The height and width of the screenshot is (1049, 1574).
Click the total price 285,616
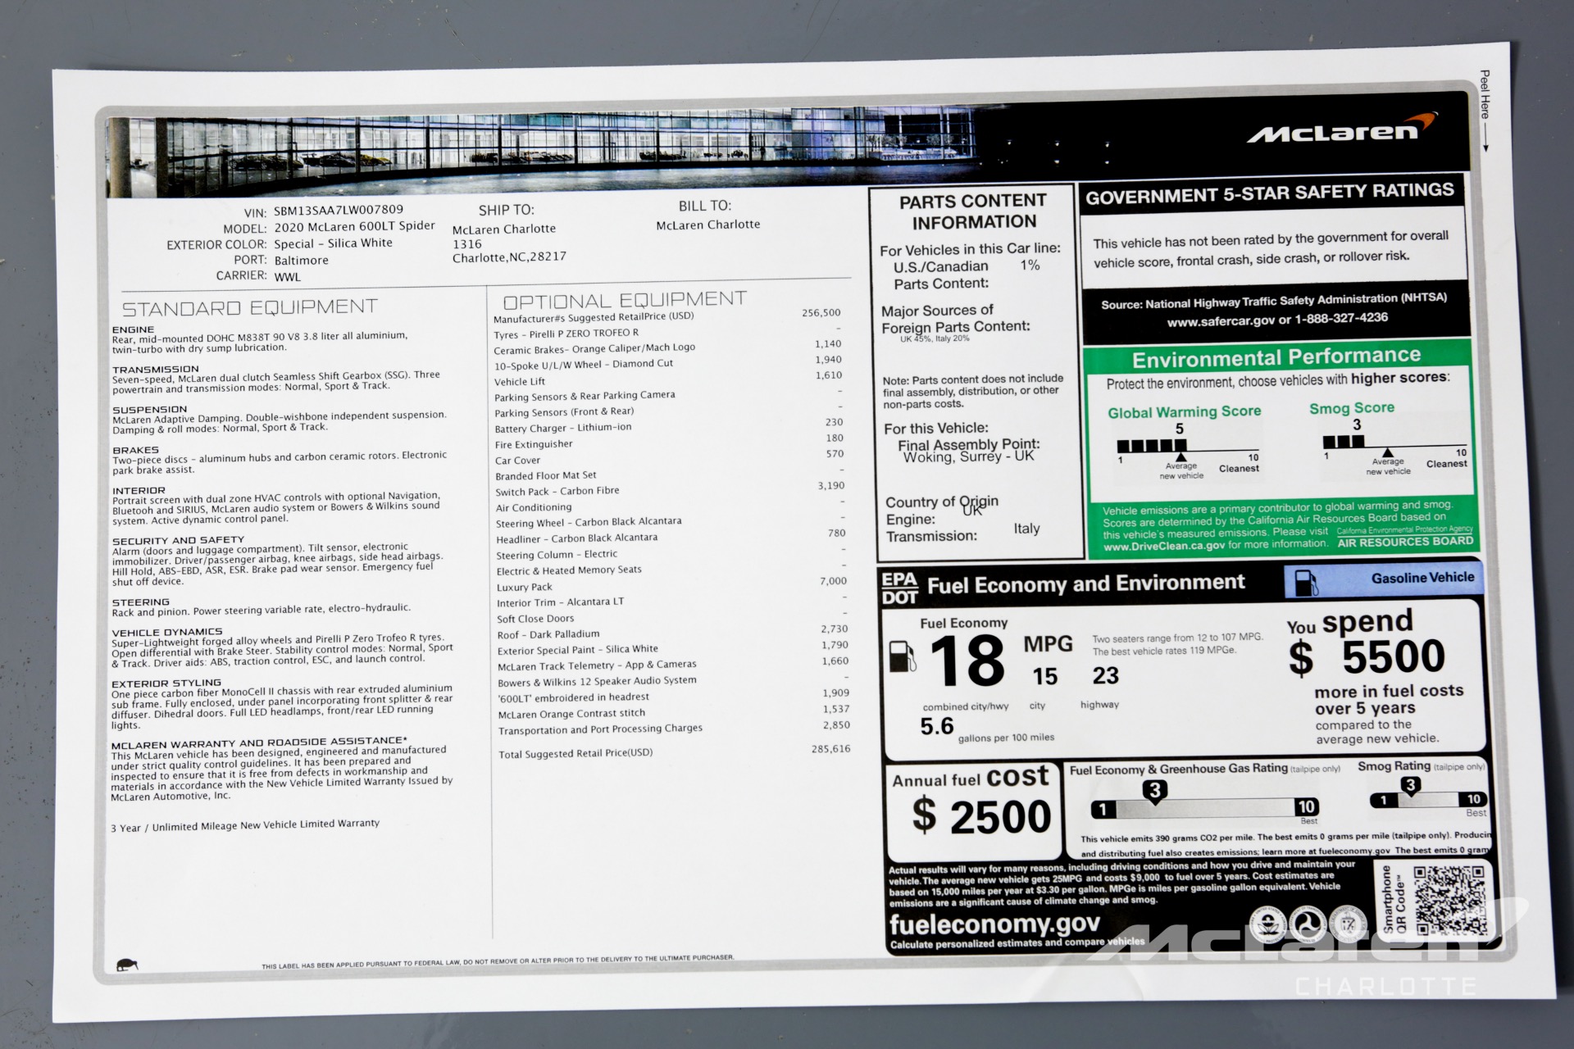click(x=830, y=748)
